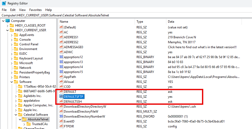Select the AbsoluteTelnet folder icon in tree
Screen dimensions: 252x129
pyautogui.click(x=24, y=119)
